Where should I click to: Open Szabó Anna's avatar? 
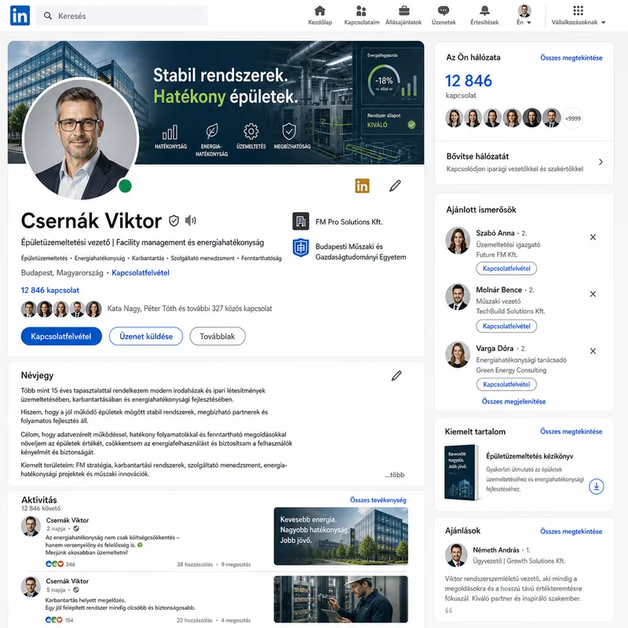(458, 240)
